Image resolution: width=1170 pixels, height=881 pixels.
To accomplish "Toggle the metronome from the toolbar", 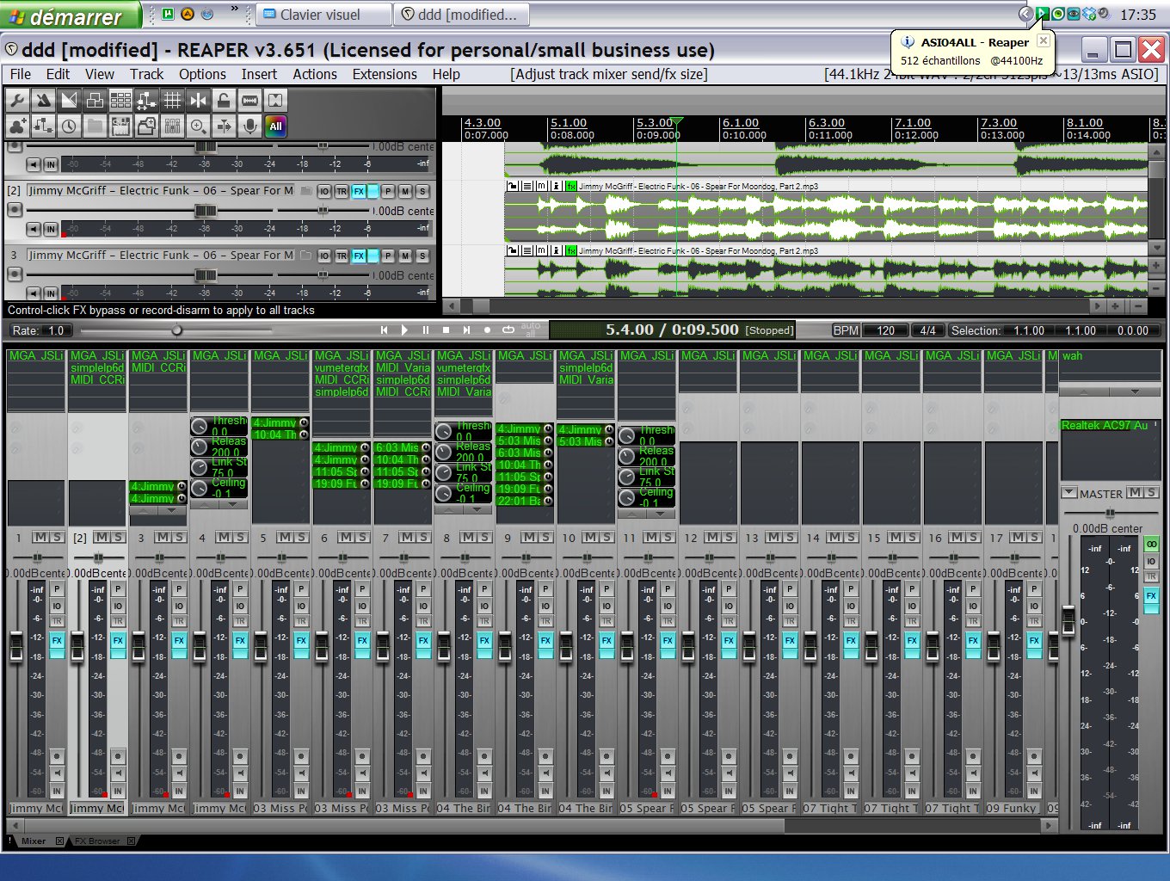I will click(43, 100).
